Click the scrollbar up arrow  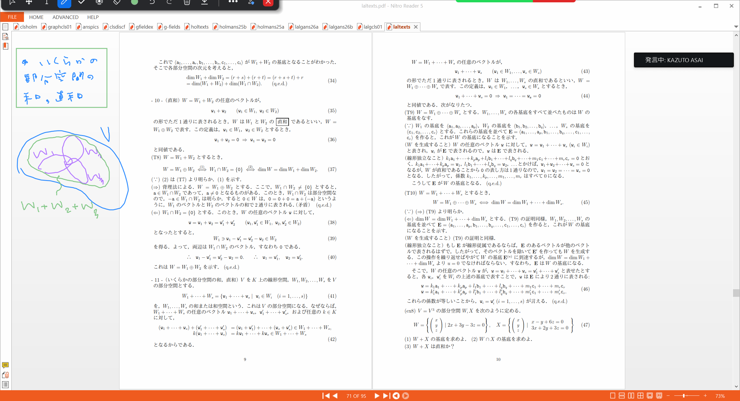pos(736,35)
